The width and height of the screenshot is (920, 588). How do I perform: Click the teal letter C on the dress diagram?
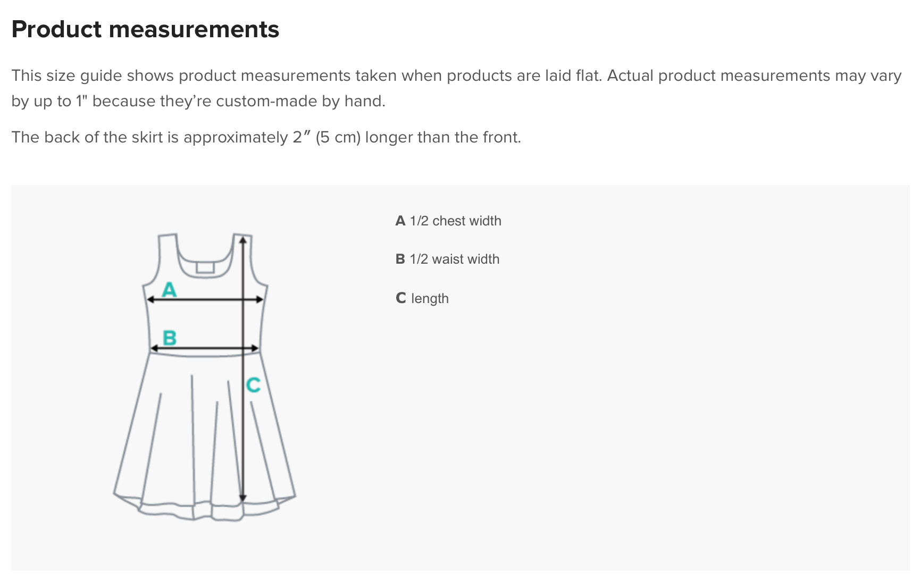pyautogui.click(x=253, y=385)
